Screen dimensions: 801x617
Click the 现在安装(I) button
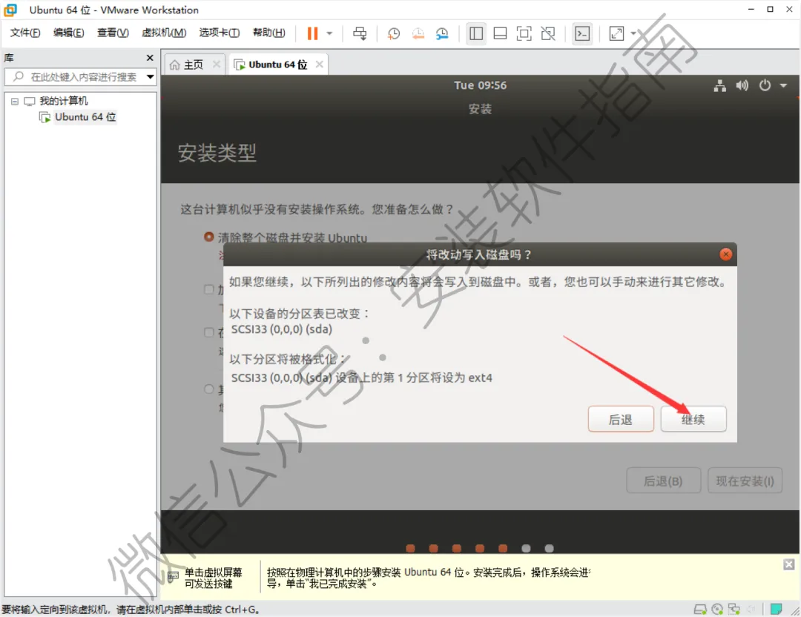point(745,481)
